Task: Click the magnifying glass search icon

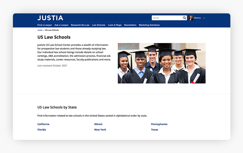Action: tap(185, 18)
